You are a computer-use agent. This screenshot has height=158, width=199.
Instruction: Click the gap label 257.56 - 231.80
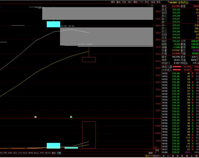(67, 26)
